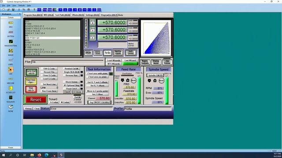
Task: Open the Defaults menu
Action: (22, 6)
